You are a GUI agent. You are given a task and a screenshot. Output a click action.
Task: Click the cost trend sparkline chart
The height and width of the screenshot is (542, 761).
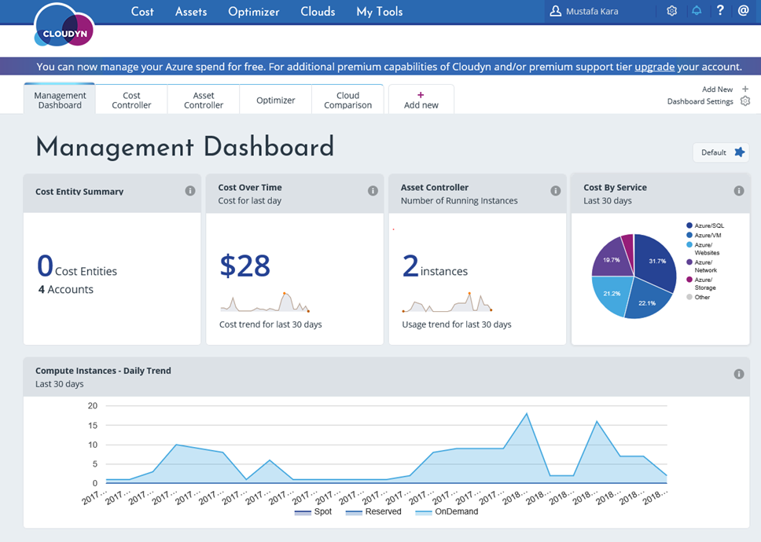click(x=264, y=302)
